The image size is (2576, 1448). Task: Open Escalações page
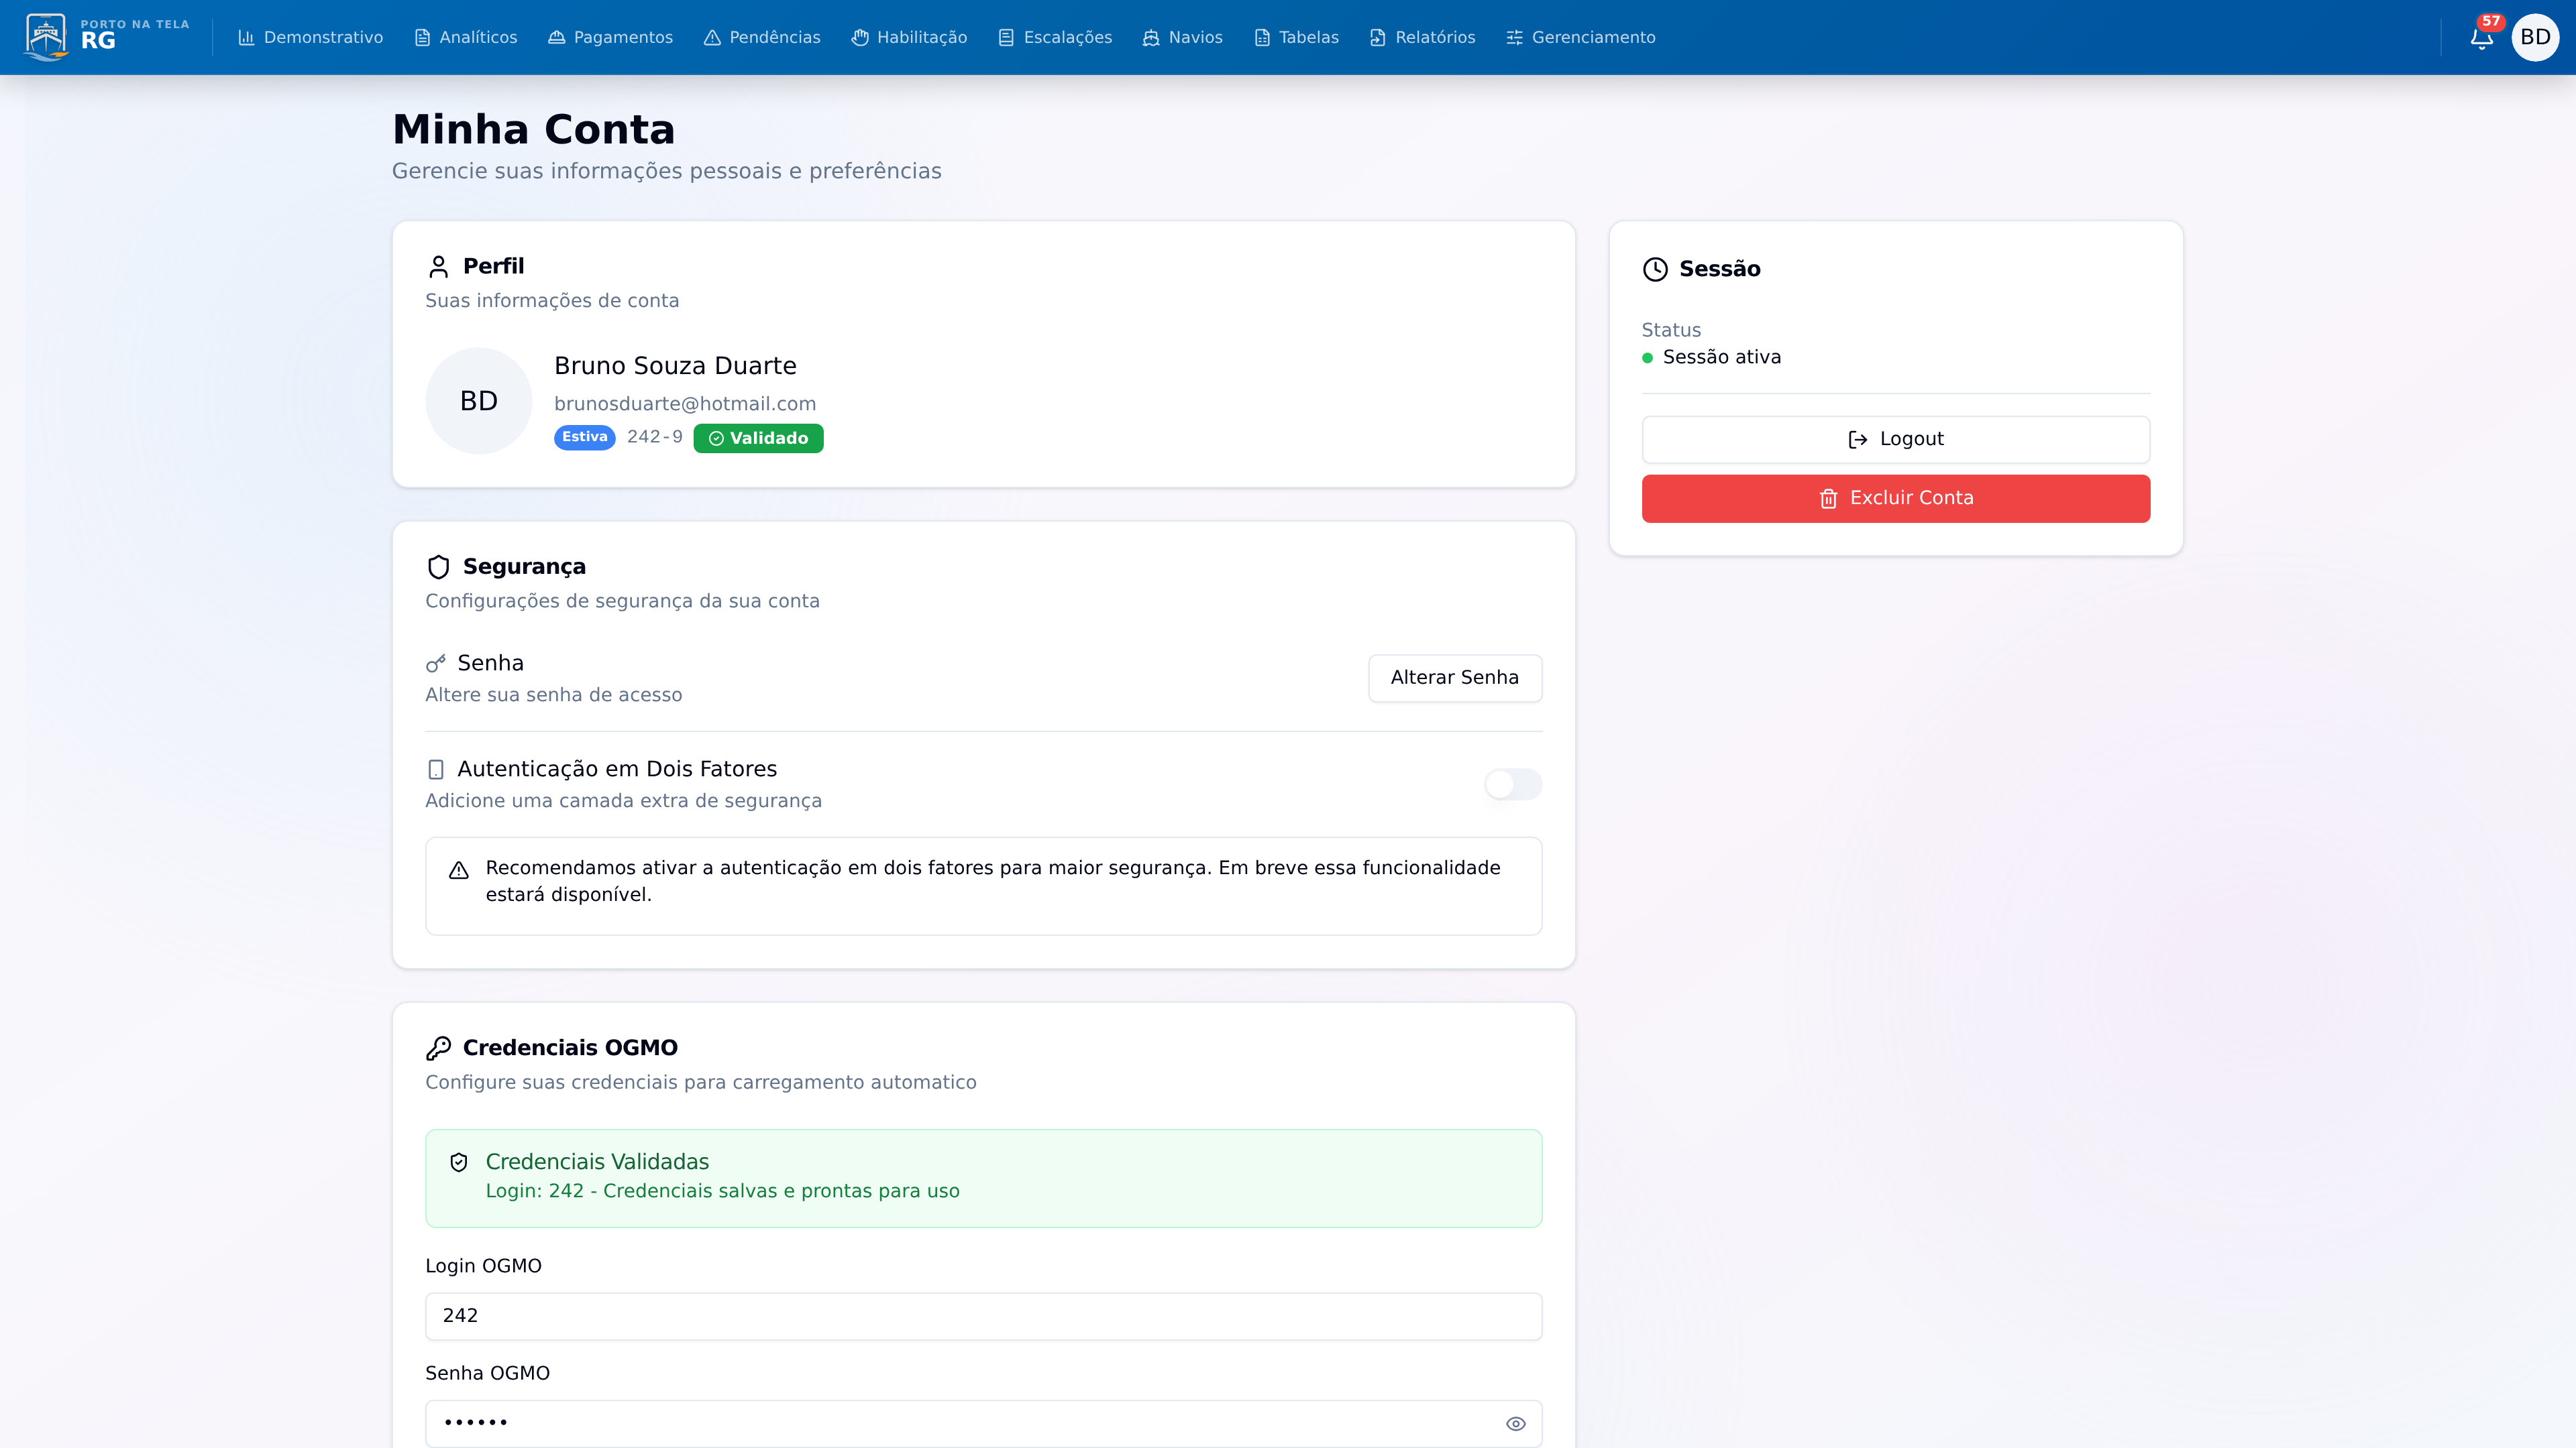pos(1055,37)
